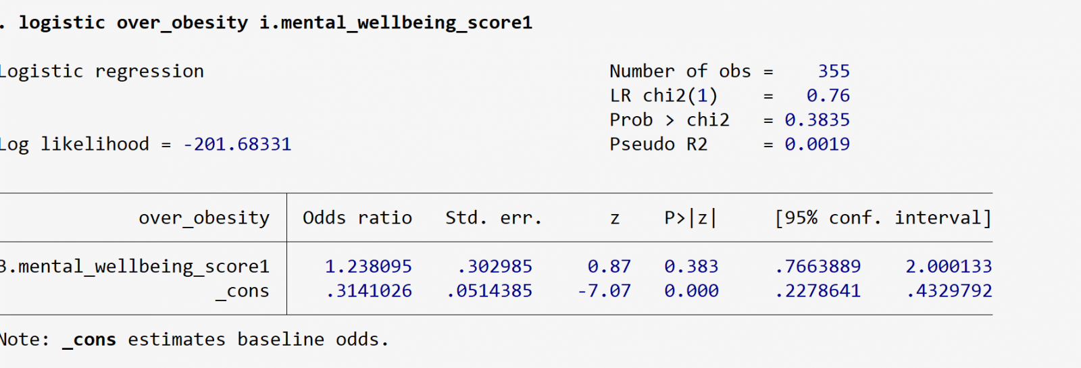Select the 'Std. err.' column header
The image size is (1081, 368).
click(493, 218)
